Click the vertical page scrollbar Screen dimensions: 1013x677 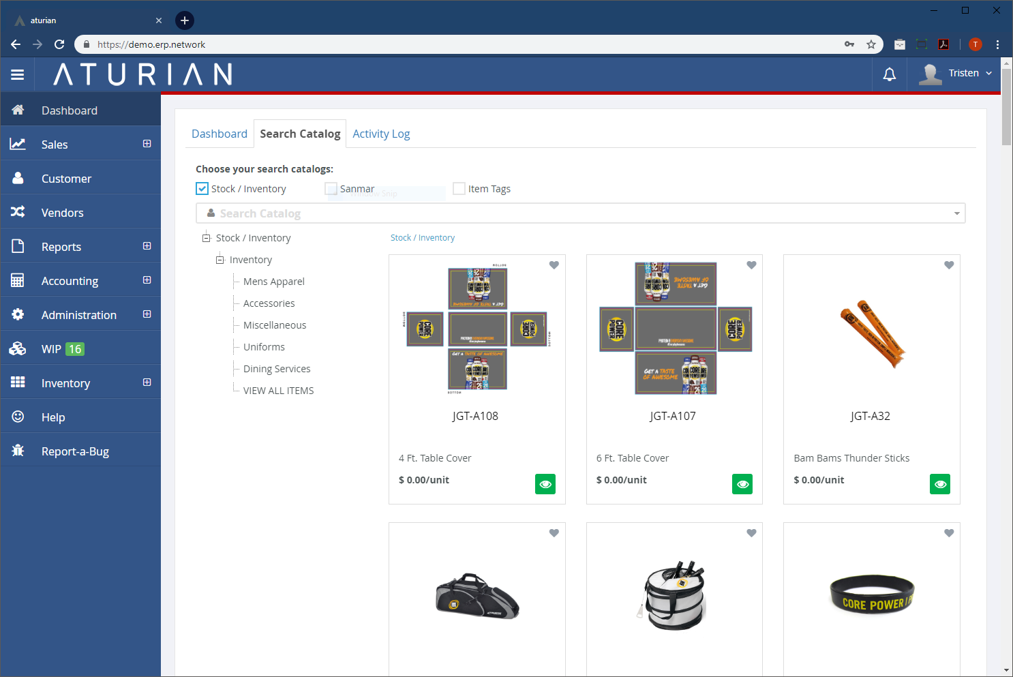click(1006, 341)
